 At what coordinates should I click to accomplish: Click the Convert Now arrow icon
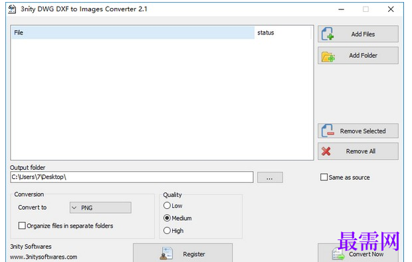tap(338, 255)
